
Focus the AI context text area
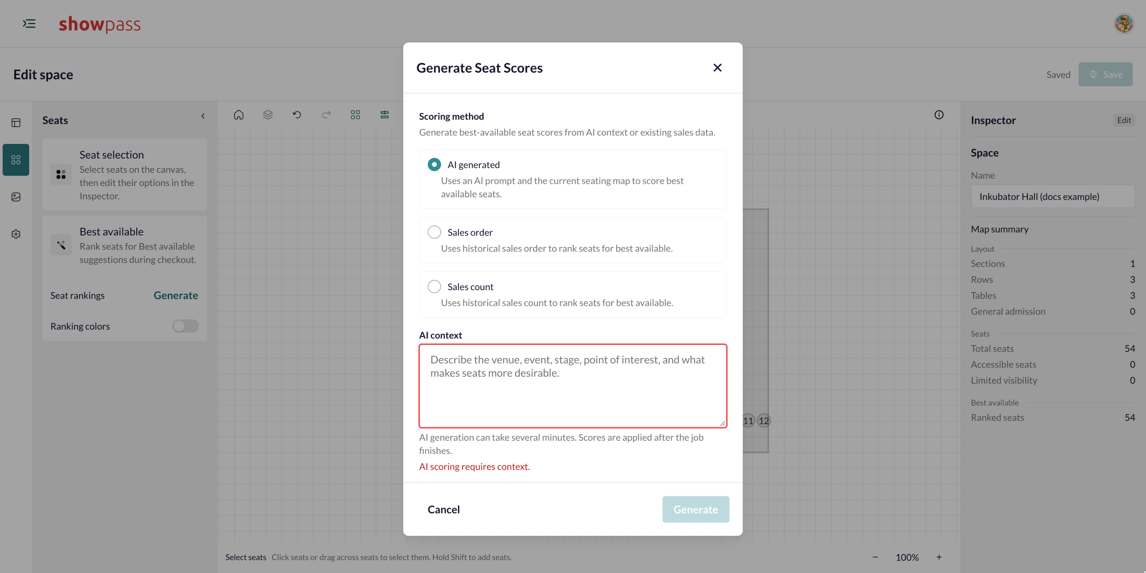(x=573, y=386)
